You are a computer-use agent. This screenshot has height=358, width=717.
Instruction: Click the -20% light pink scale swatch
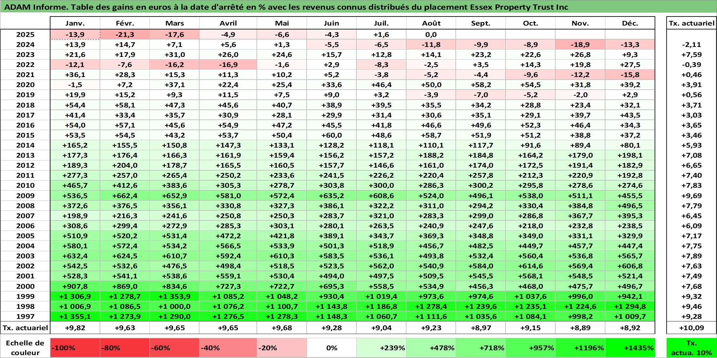pyautogui.click(x=282, y=348)
